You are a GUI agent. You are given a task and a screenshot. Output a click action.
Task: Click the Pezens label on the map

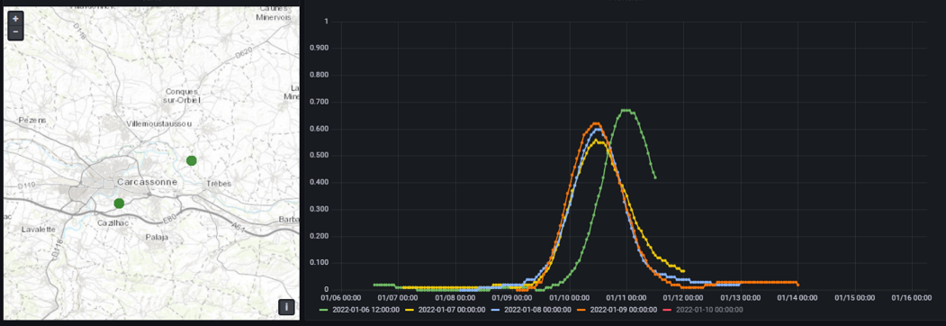32,120
